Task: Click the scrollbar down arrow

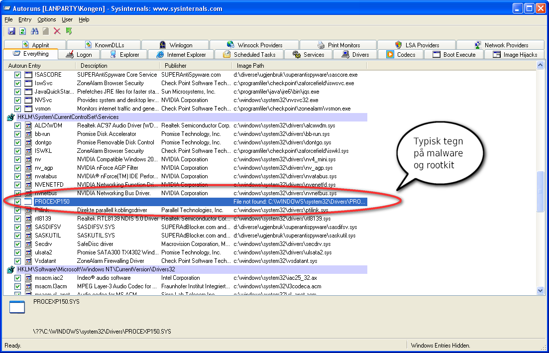Action: coord(540,290)
